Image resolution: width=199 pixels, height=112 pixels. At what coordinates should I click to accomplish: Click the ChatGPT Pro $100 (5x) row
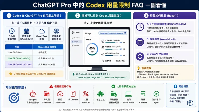coord(34,58)
